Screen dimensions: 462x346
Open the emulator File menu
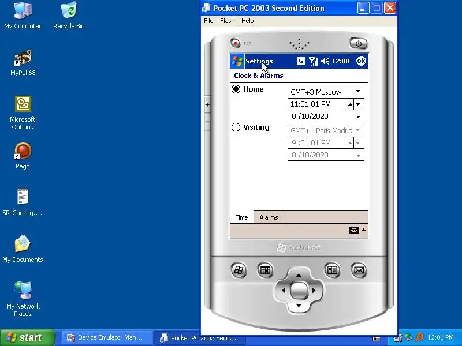tap(208, 21)
